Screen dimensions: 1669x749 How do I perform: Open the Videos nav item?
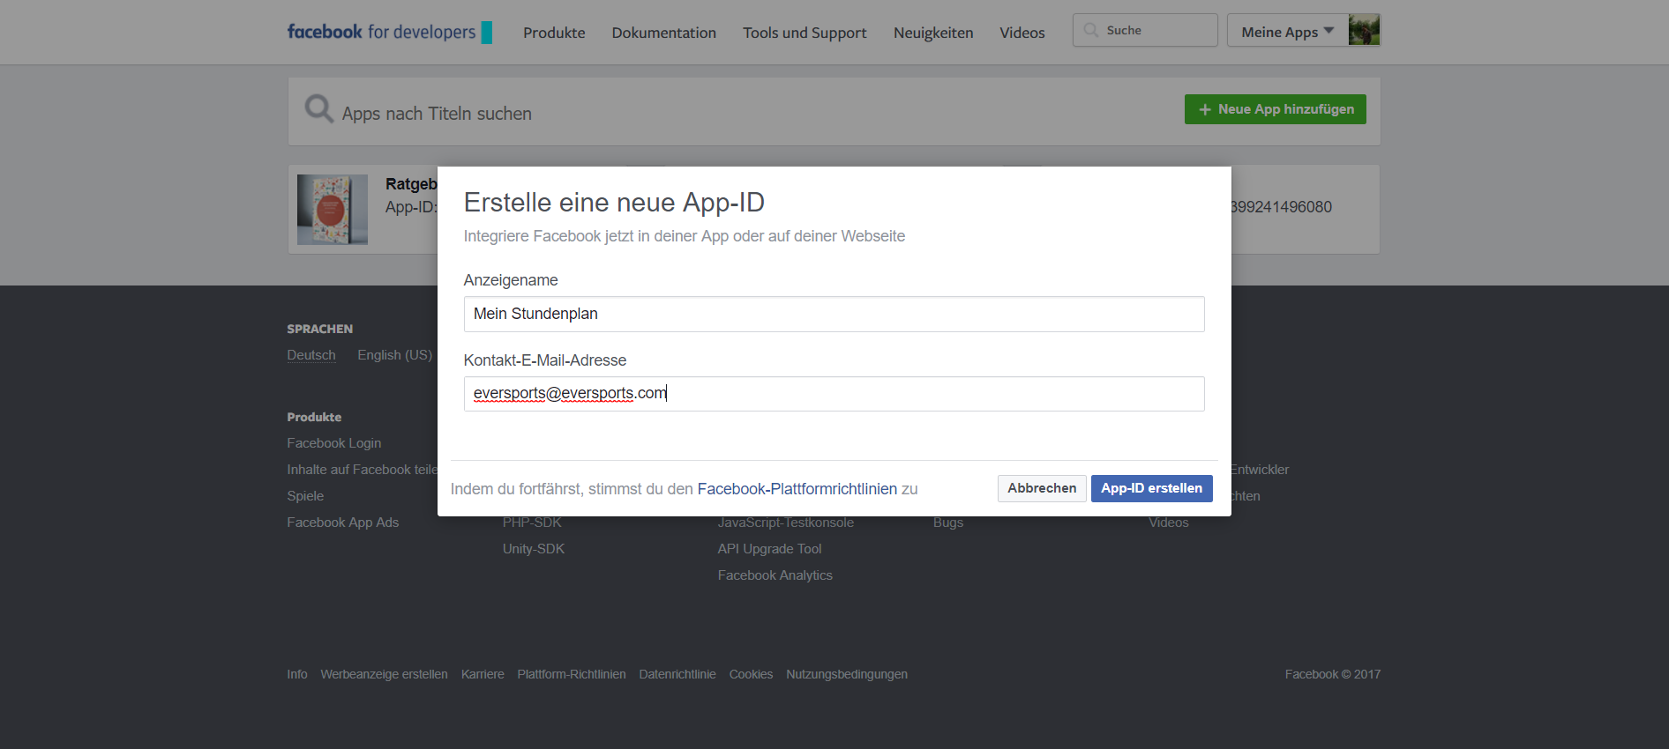click(x=1022, y=33)
